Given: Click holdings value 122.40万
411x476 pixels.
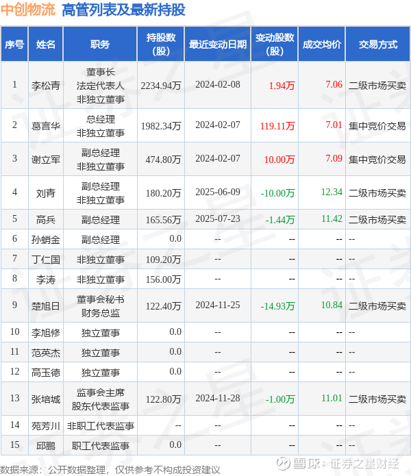Looking at the screenshot, I should tap(163, 306).
